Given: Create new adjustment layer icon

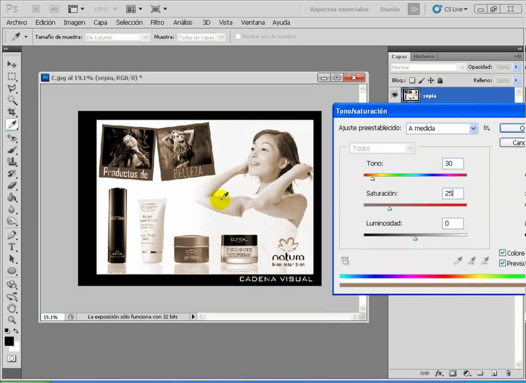Looking at the screenshot, I should click(x=466, y=373).
